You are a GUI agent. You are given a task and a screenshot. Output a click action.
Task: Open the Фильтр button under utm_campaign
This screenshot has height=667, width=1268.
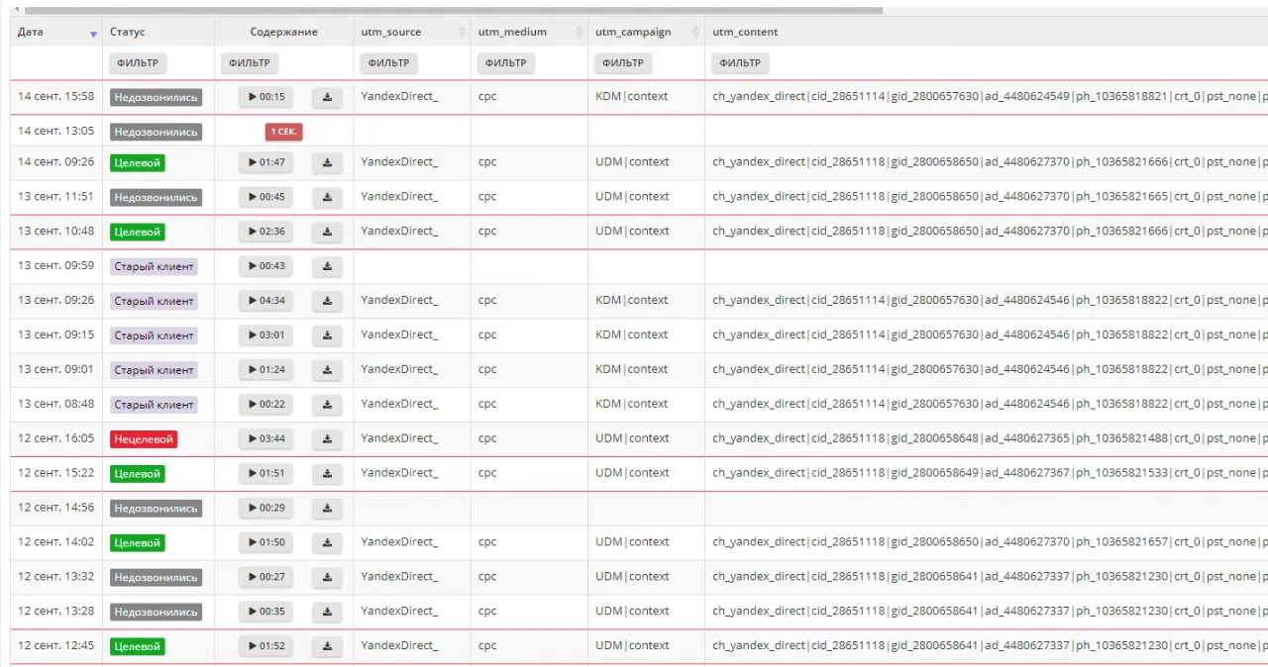[x=623, y=63]
